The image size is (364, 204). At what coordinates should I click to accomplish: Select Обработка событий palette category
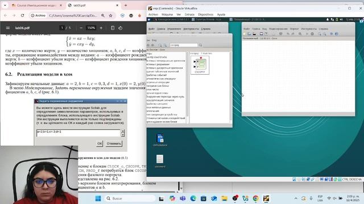[157, 75]
